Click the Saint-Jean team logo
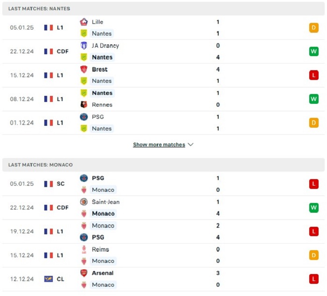The width and height of the screenshot is (327, 296). (84, 202)
